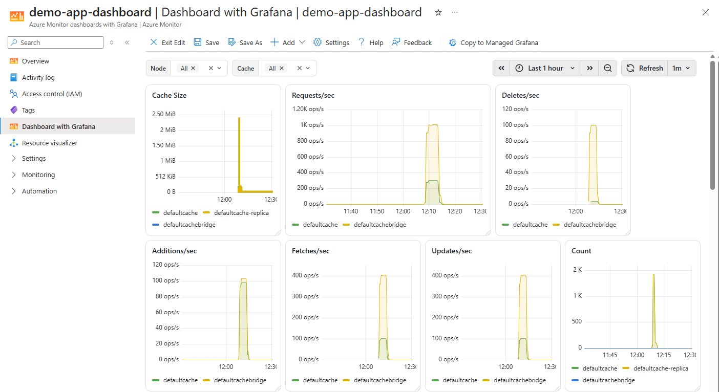
Task: Click the Refresh dashboard button
Action: tap(645, 68)
